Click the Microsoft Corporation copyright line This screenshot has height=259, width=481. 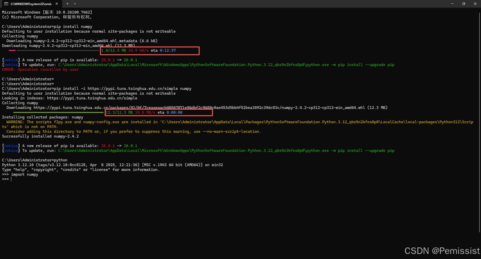[x=47, y=17]
